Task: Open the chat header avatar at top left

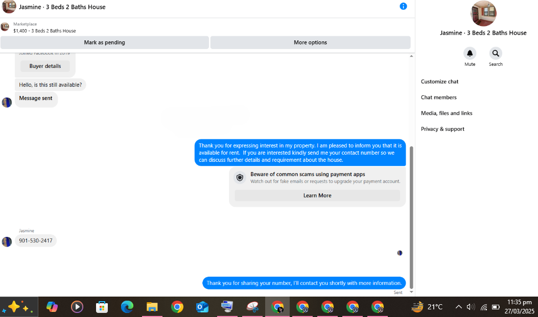Action: tap(9, 7)
